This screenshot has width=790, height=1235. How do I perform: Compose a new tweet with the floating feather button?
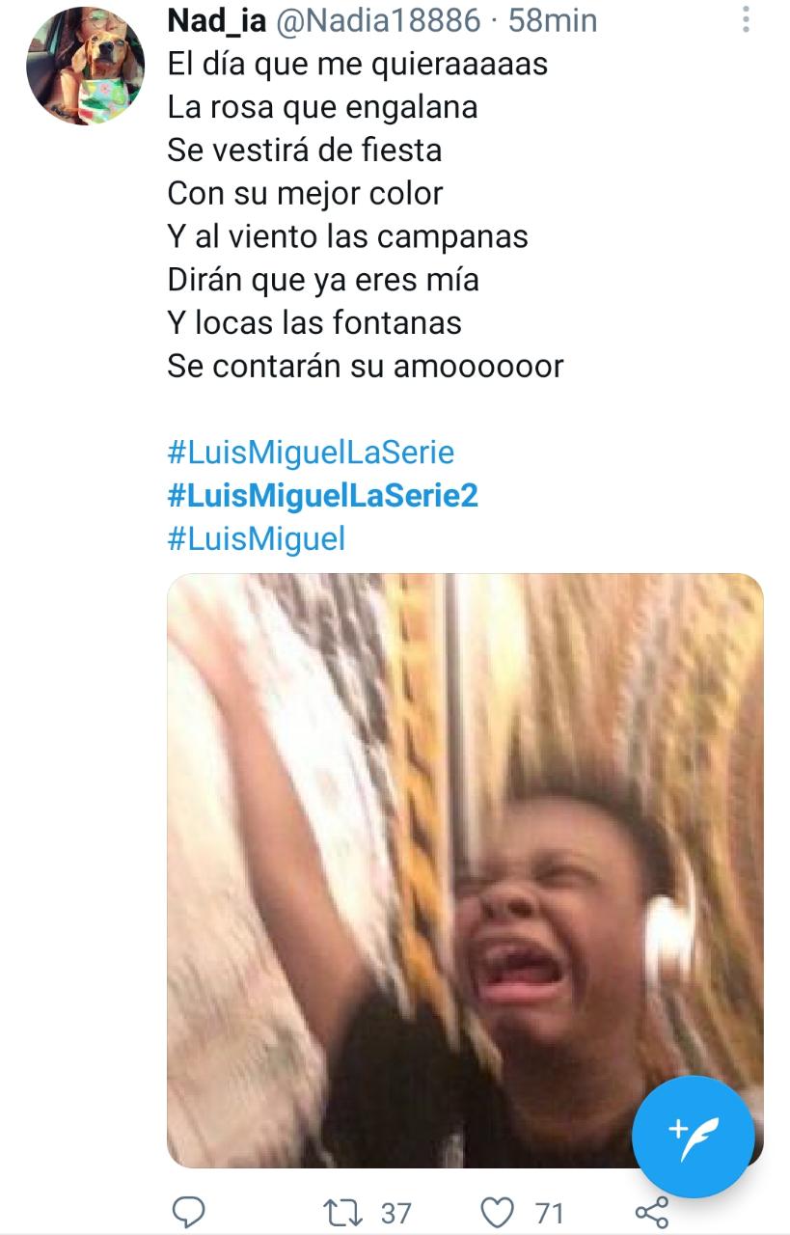click(x=693, y=1137)
